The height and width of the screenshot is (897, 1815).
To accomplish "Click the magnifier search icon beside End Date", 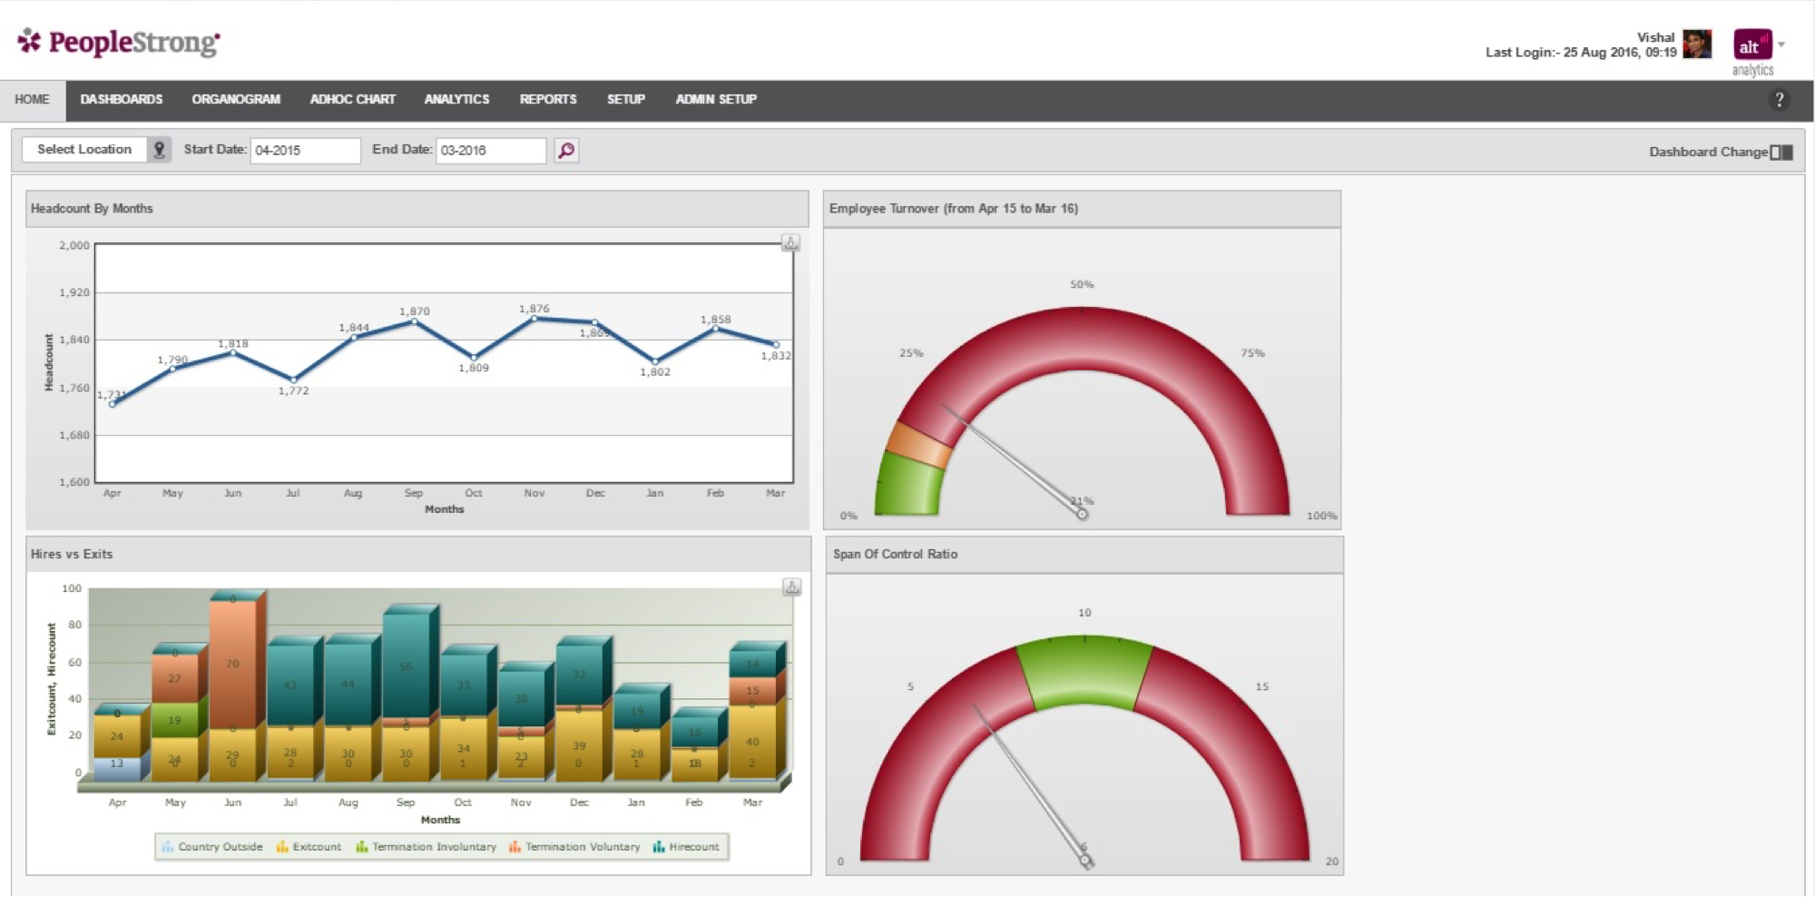I will click(x=566, y=150).
